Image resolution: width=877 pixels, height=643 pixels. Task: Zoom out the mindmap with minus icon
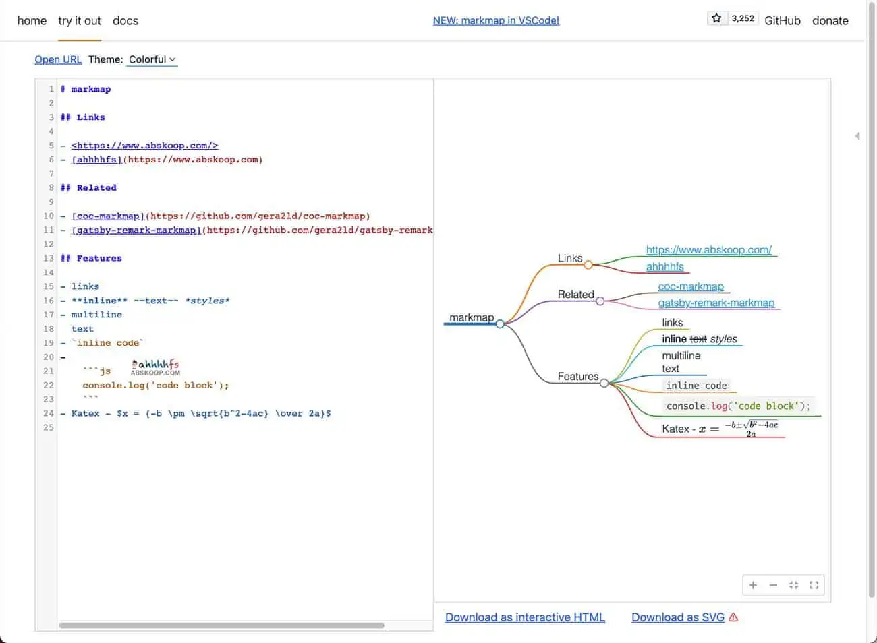[773, 585]
